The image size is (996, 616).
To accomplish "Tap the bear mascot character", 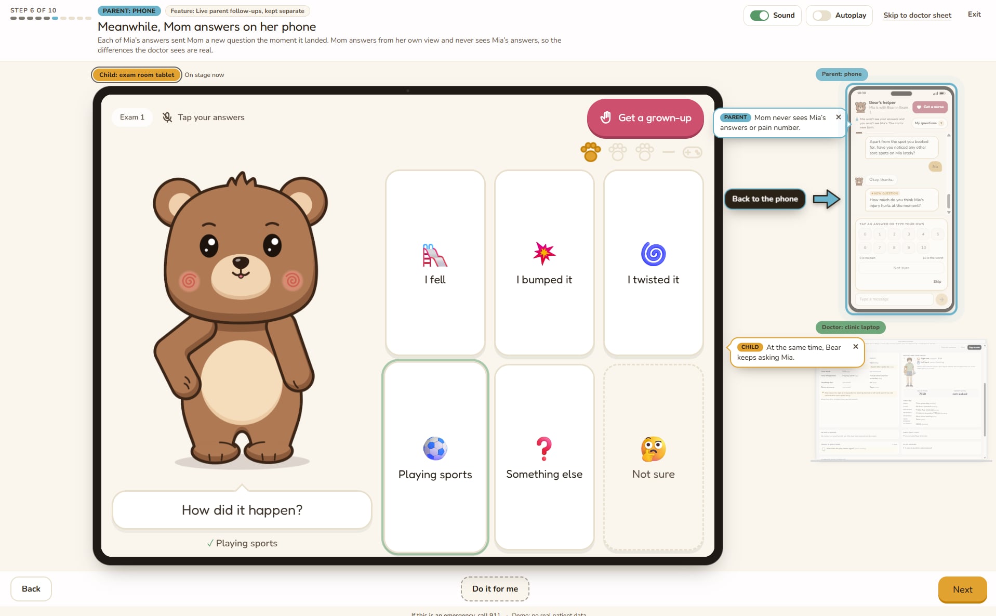I will [240, 320].
